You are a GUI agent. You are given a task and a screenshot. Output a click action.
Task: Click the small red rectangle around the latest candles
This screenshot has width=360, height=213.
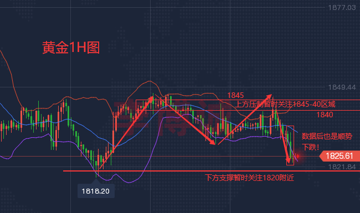pyautogui.click(x=290, y=146)
